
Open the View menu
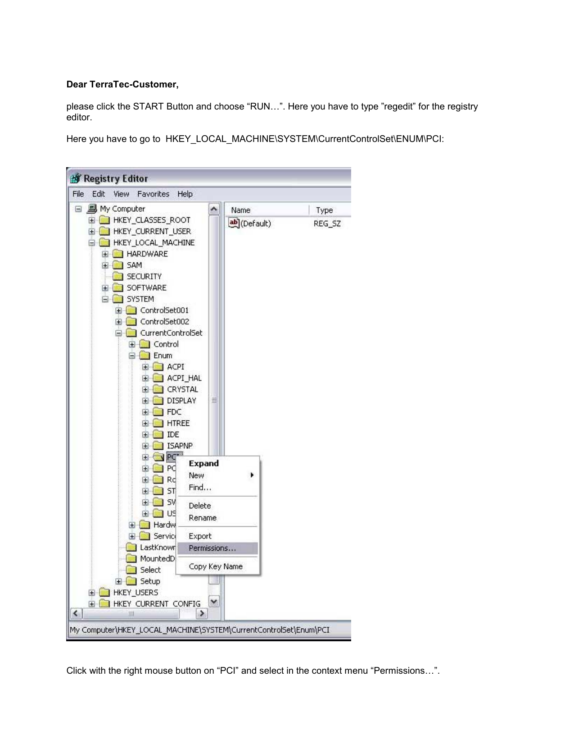coord(121,194)
